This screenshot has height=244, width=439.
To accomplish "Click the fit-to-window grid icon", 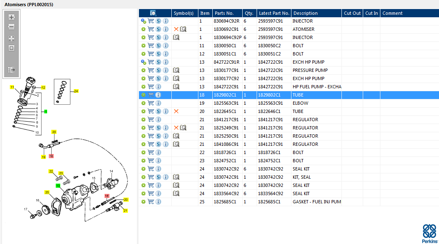I will tap(11, 39).
